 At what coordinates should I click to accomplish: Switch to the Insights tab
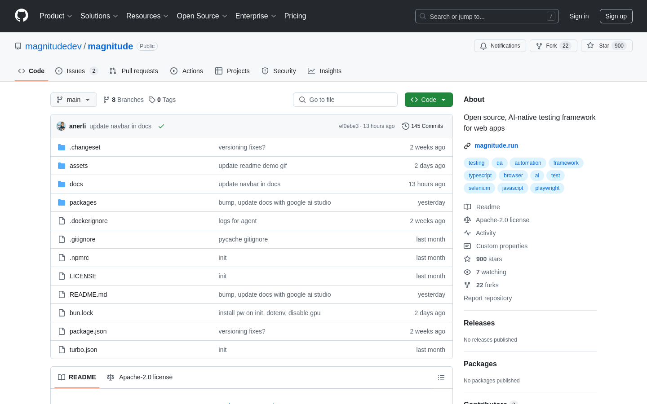[324, 71]
